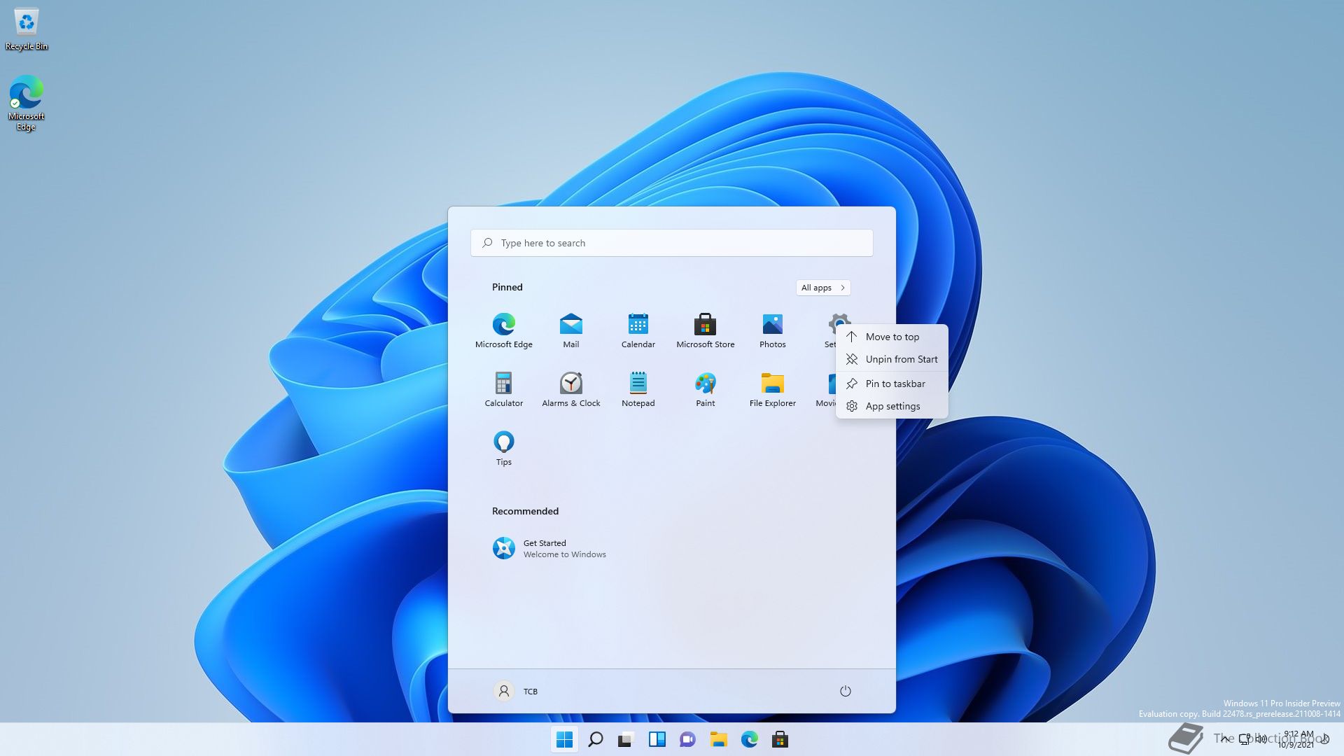Viewport: 1344px width, 756px height.
Task: Choose Unpin from Start
Action: 892,359
